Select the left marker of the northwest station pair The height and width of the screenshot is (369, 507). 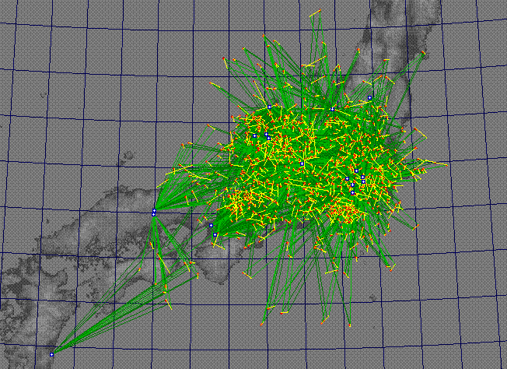click(254, 135)
